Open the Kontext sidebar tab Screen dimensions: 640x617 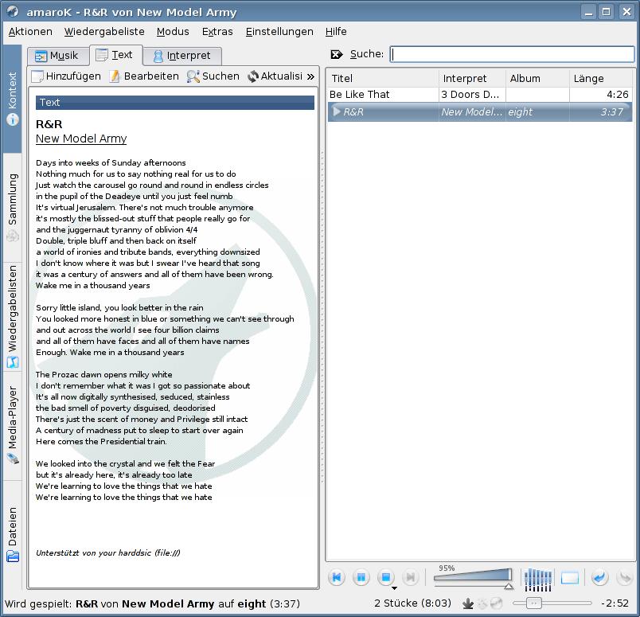tap(12, 99)
